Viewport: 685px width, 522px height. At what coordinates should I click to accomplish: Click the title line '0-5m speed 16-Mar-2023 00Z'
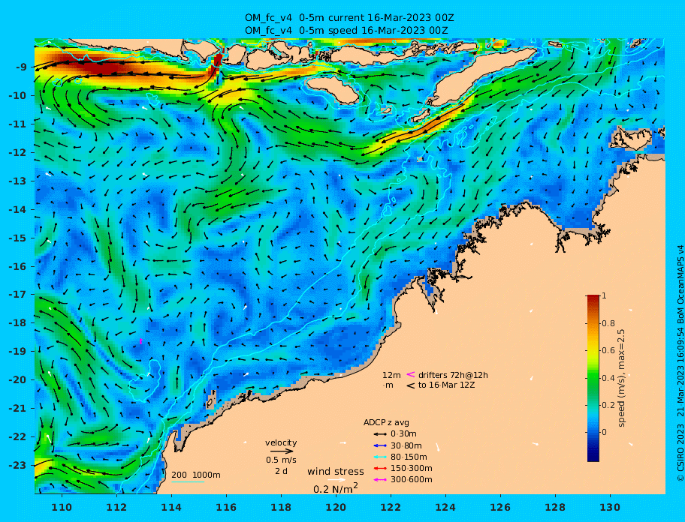(373, 31)
